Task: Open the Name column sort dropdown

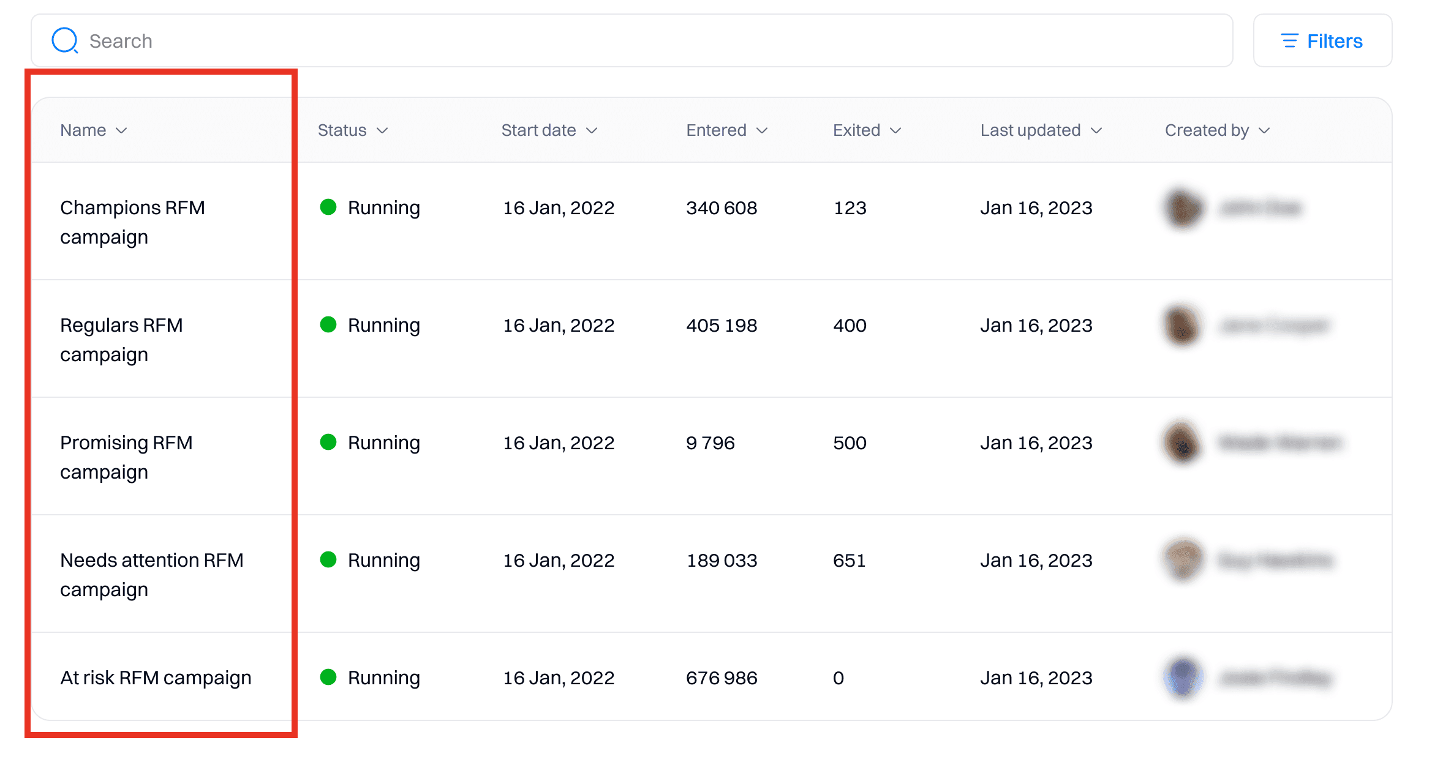Action: [x=121, y=130]
